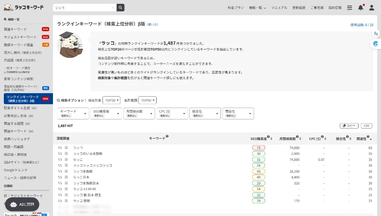Expand the CPC ($) filter dropdown
Viewport: 381px width, 216px height.
coord(172,113)
